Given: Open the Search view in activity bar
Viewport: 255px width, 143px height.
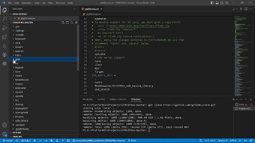Looking at the screenshot, I should coord(4,19).
